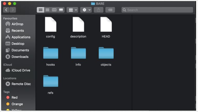Click the "objects" folder name label
The width and height of the screenshot is (198, 112).
pos(106,65)
